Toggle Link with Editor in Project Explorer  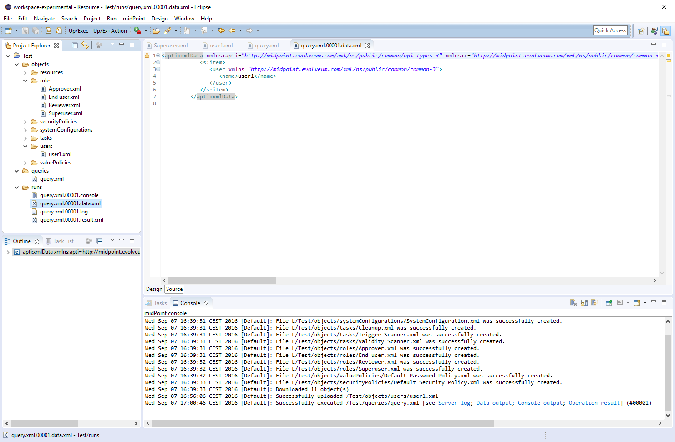coord(85,46)
